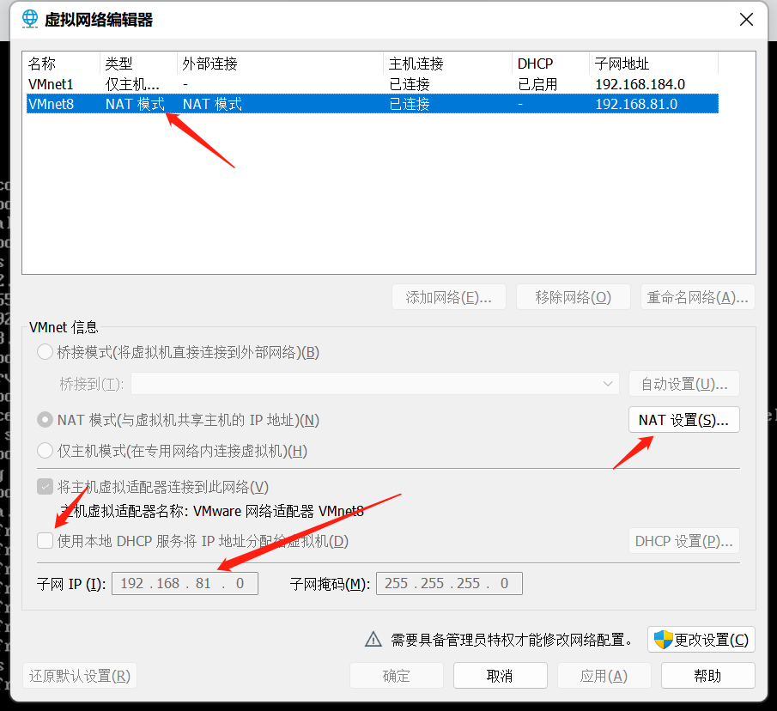
Task: Click 已启用 DHCP cell for VMnet1
Action: point(537,84)
